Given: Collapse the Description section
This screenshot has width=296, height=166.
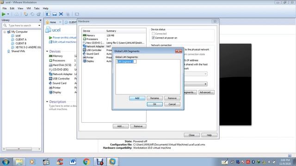Looking at the screenshot, I should (47, 101).
